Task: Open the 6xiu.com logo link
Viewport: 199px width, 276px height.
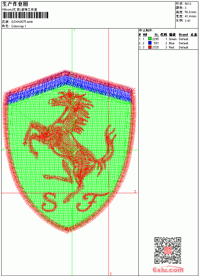Action: (x=168, y=269)
